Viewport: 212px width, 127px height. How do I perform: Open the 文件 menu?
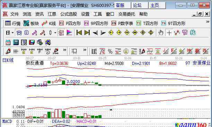(x=15, y=14)
